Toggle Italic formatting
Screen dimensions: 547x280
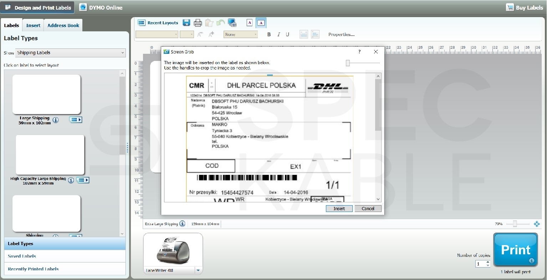278,35
